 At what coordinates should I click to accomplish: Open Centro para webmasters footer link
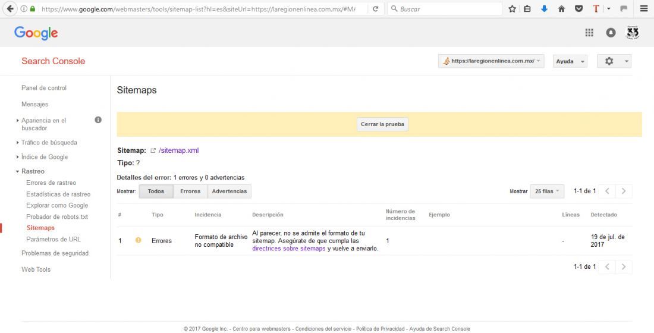[262, 329]
